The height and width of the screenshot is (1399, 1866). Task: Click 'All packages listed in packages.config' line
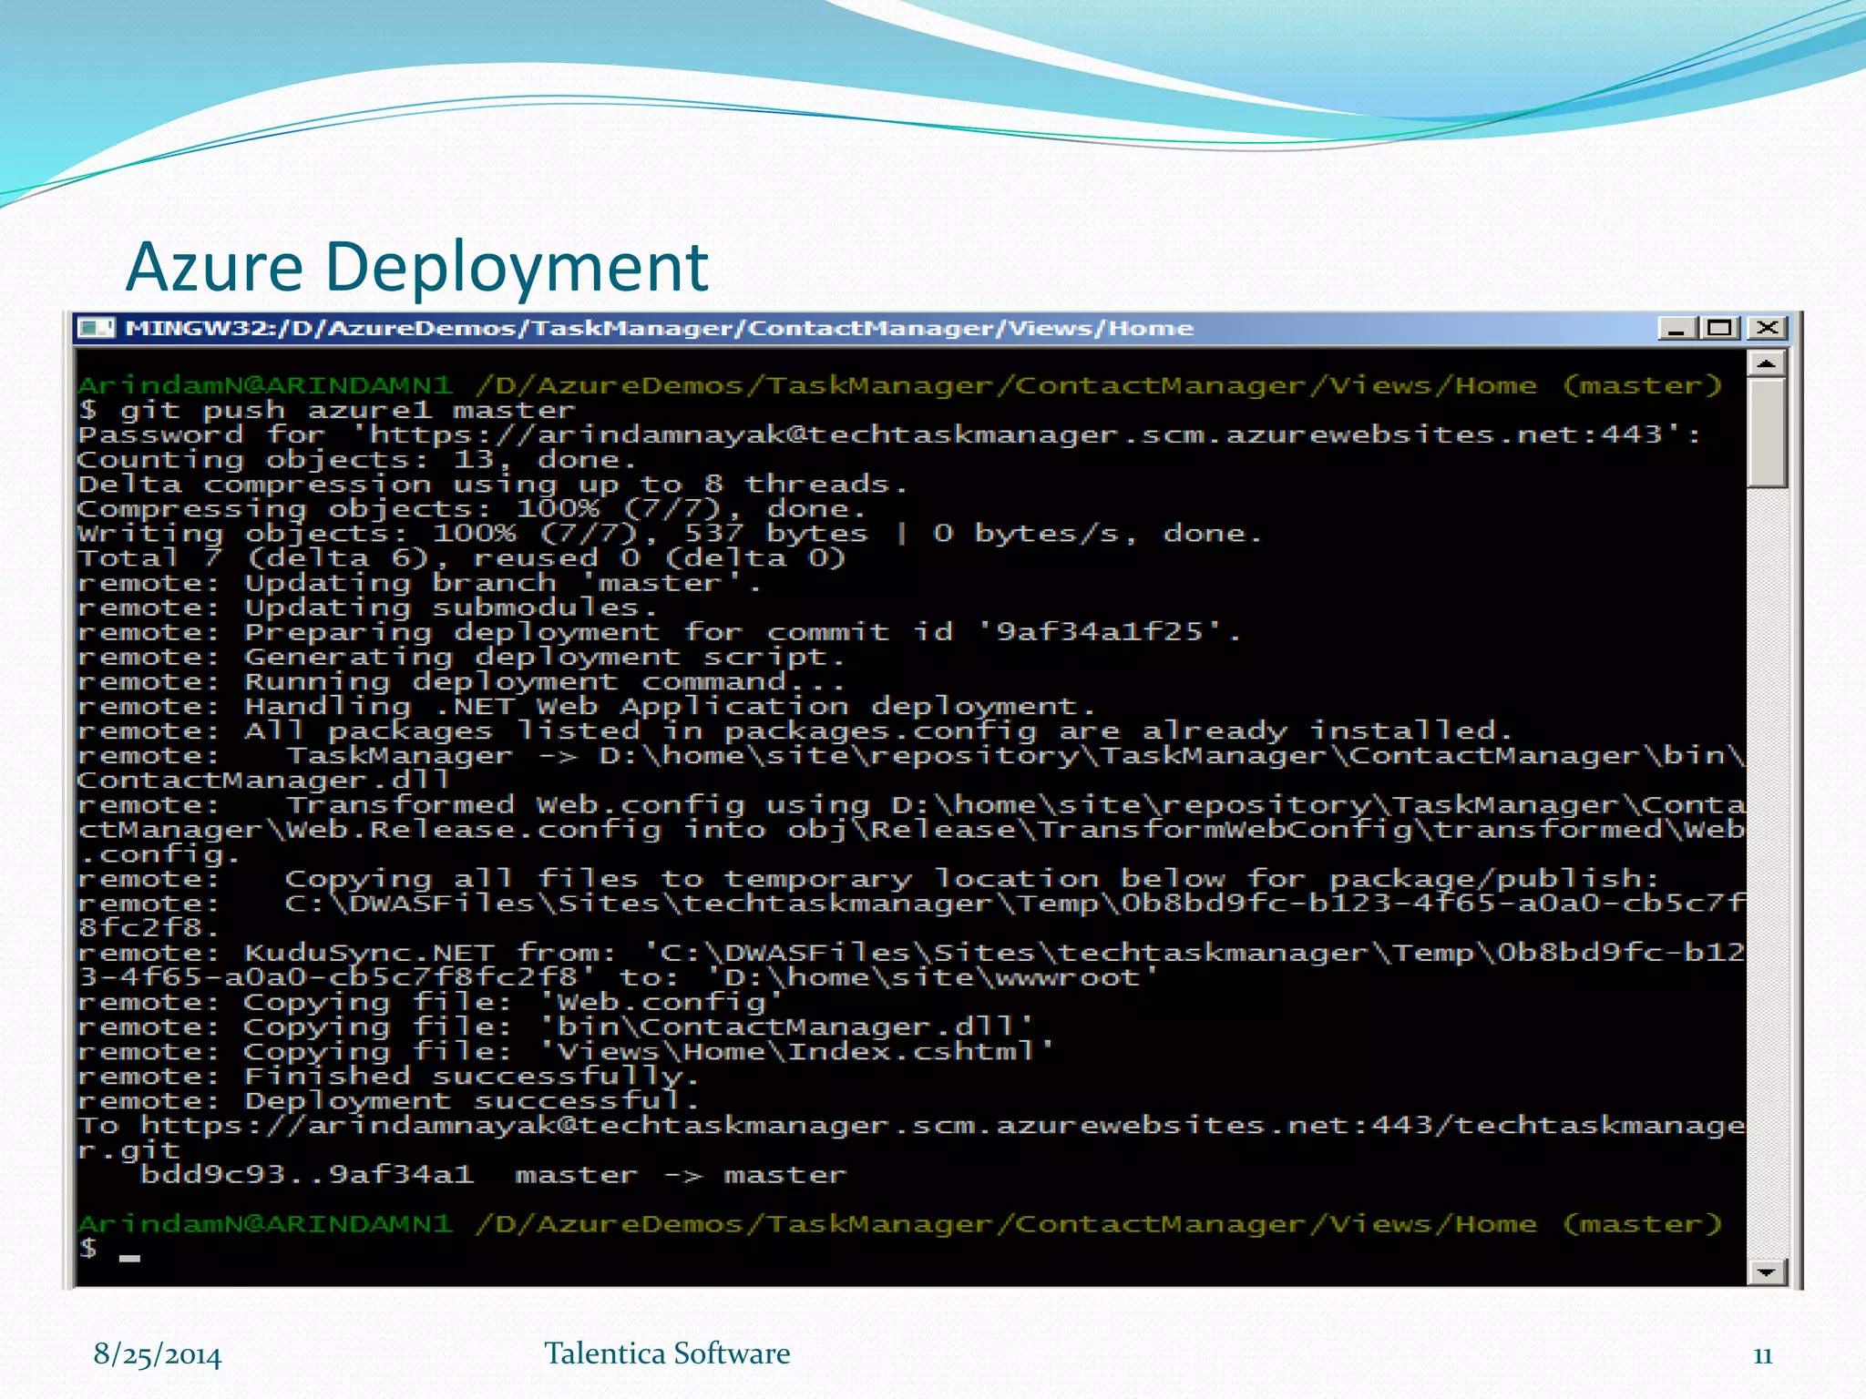(795, 730)
